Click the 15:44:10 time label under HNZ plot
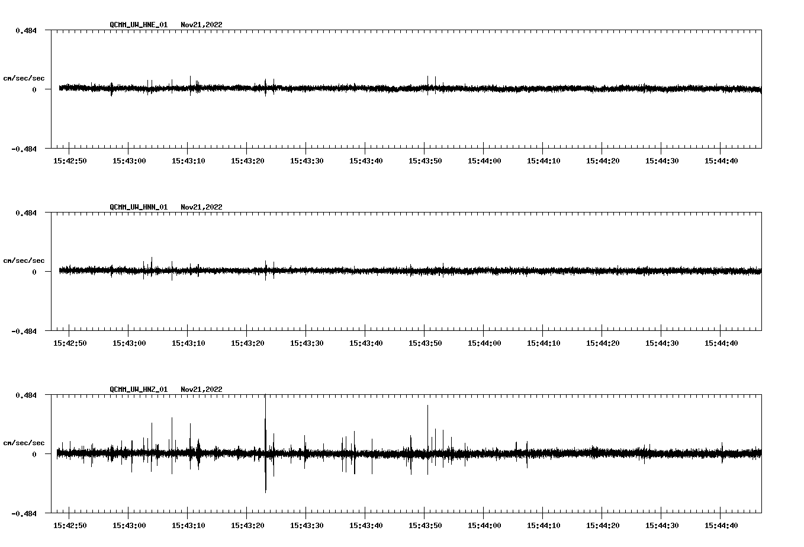Image resolution: width=804 pixels, height=547 pixels. click(543, 526)
